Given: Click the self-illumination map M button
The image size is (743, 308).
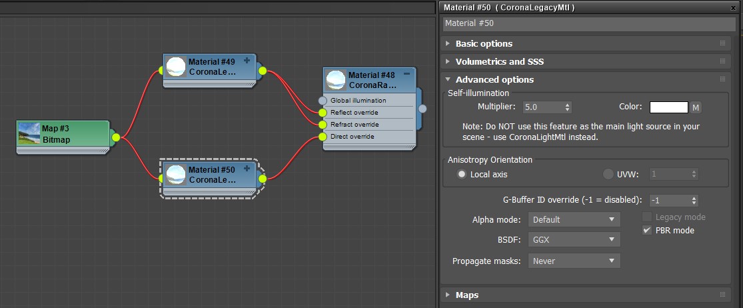Looking at the screenshot, I should coord(696,107).
